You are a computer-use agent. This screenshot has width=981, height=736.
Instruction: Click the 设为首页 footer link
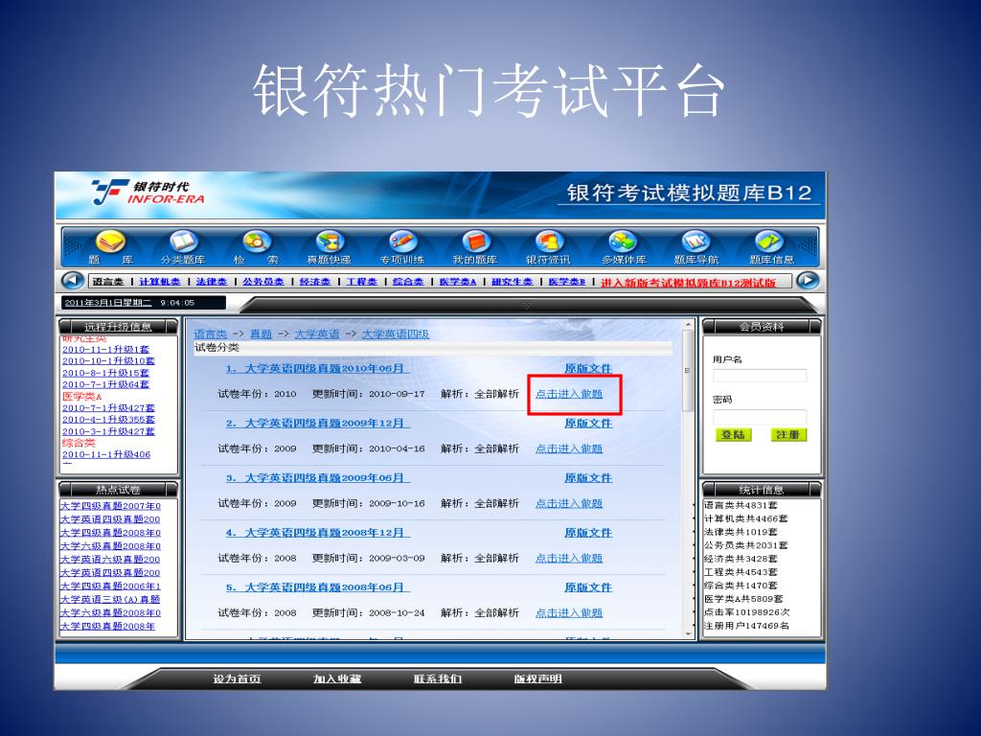pos(237,679)
